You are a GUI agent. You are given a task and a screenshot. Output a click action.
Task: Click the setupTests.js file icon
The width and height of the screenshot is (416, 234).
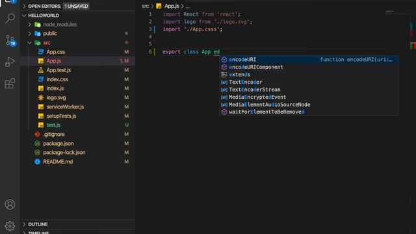[40, 116]
